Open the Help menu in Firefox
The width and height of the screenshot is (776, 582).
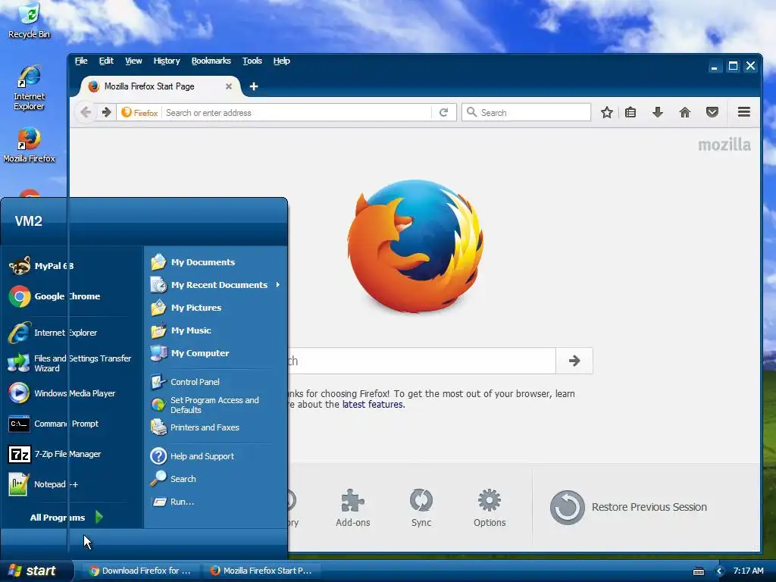(x=281, y=61)
